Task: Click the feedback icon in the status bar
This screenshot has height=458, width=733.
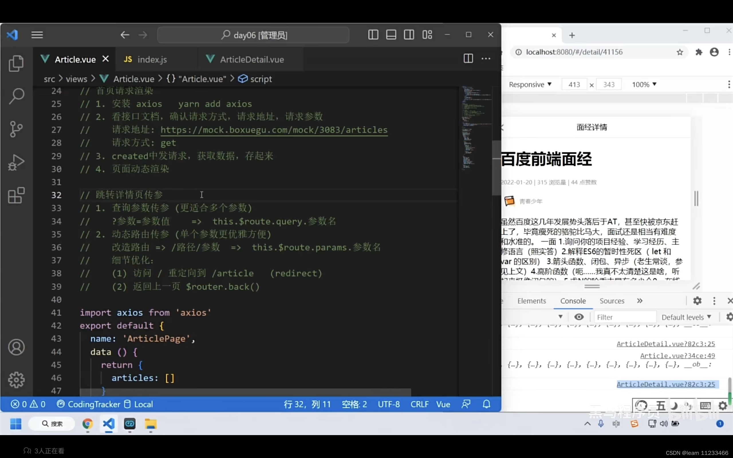Action: coord(466,404)
